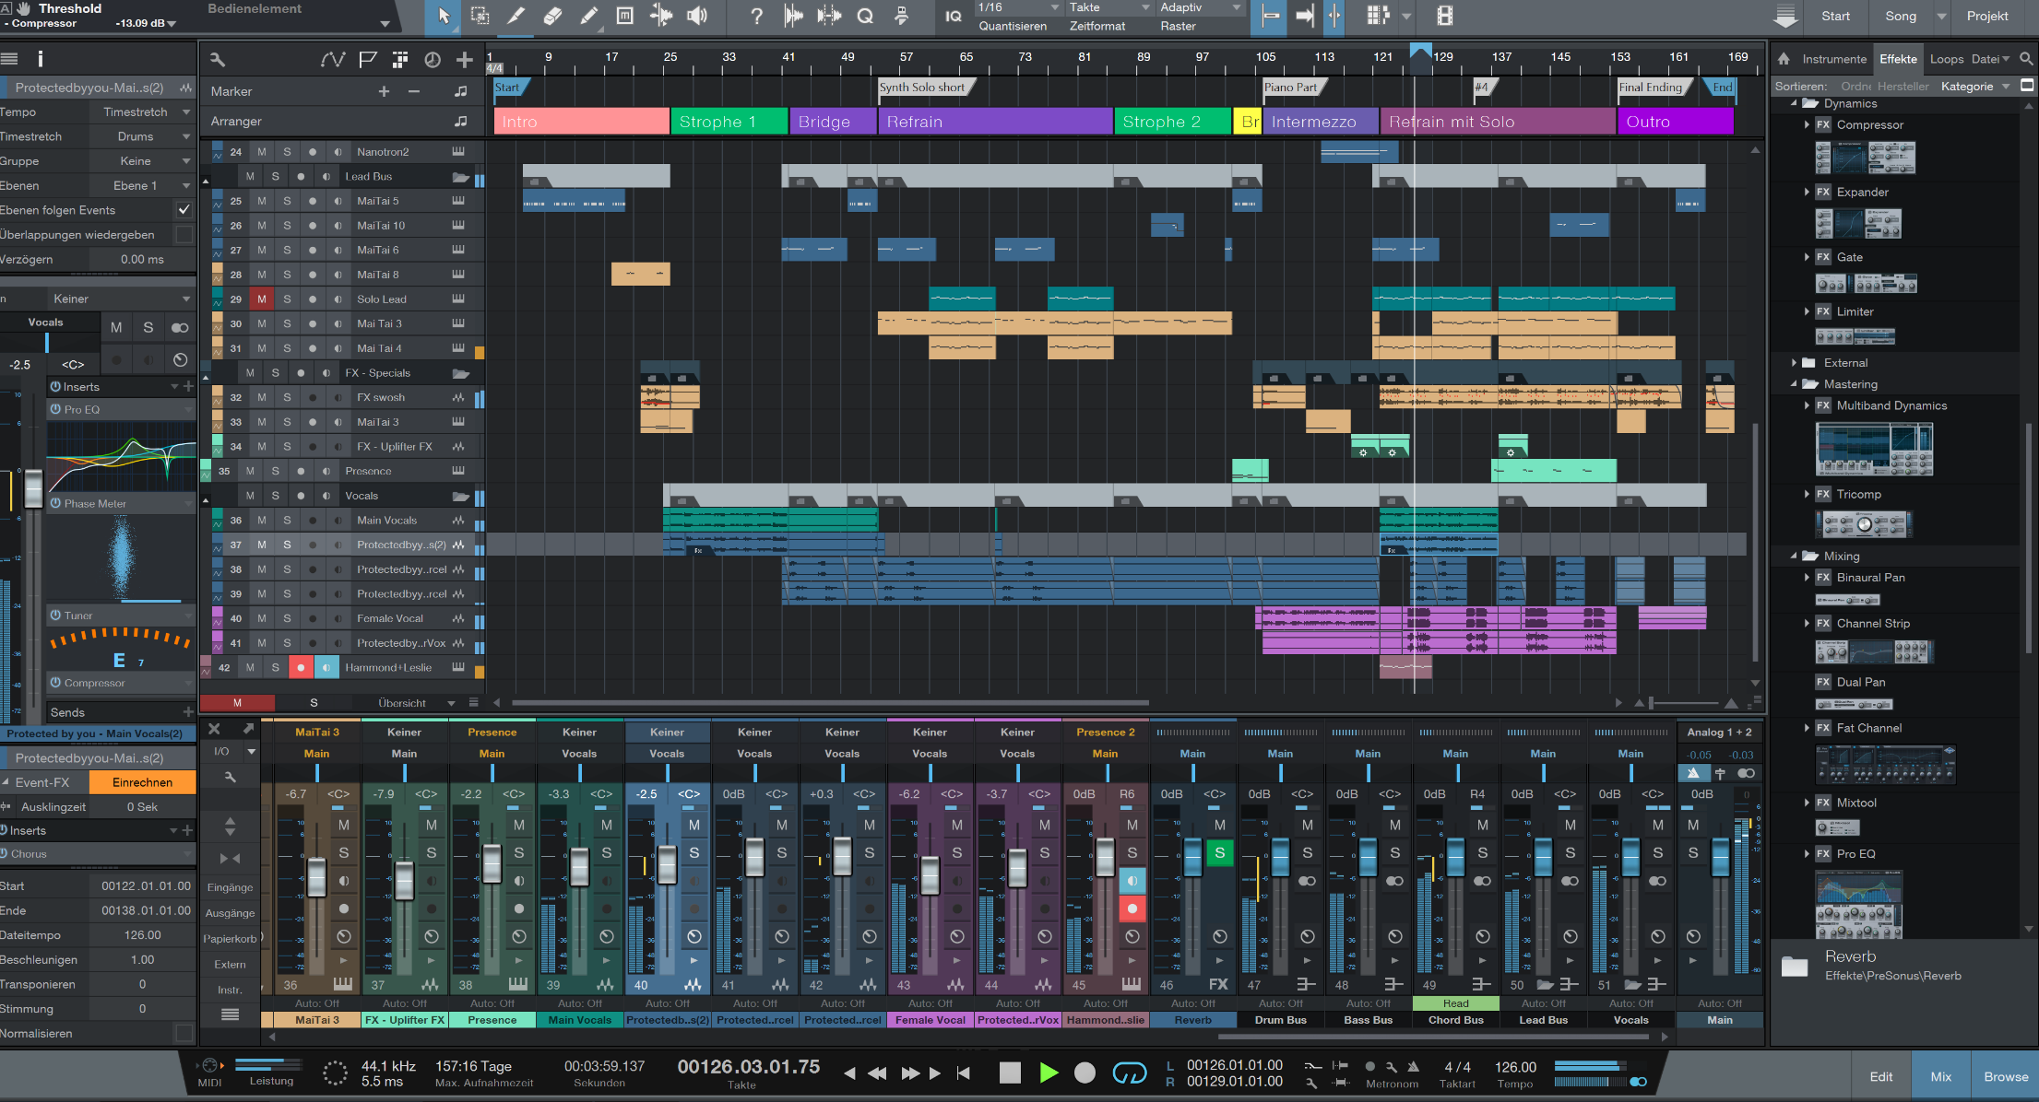Open the tempo track clock icon
The width and height of the screenshot is (2039, 1102).
pyautogui.click(x=433, y=60)
